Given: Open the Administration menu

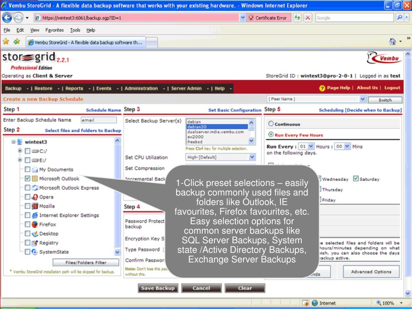Looking at the screenshot, I should pos(141,89).
